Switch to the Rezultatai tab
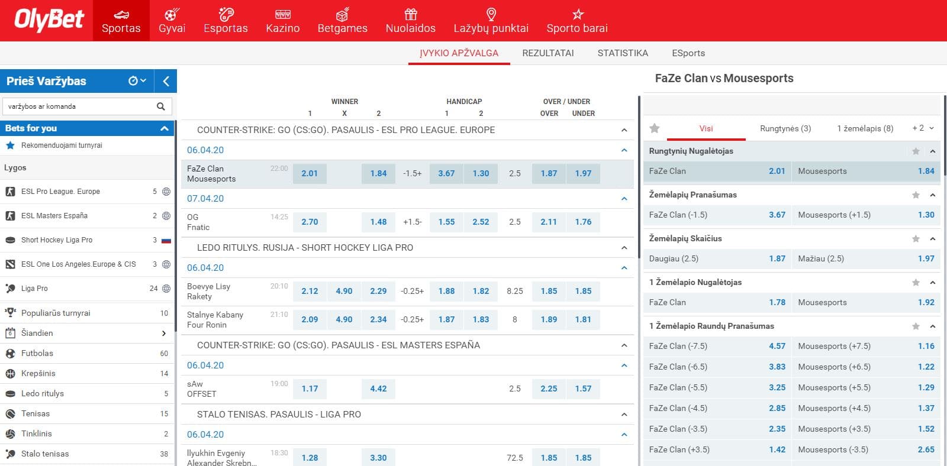947x466 pixels. pos(548,53)
